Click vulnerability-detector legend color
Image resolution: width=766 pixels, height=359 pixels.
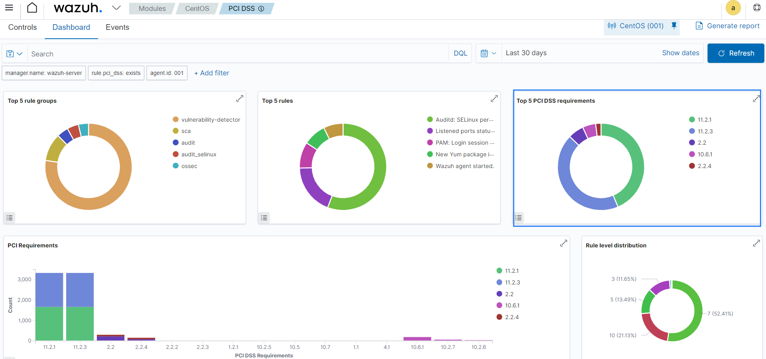pyautogui.click(x=175, y=119)
